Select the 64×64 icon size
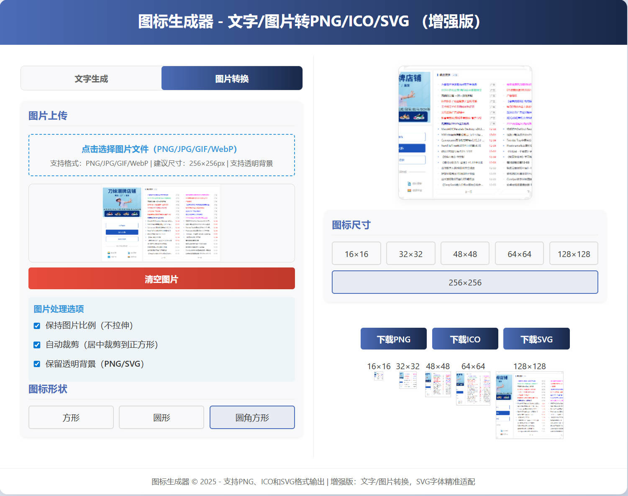628x496 pixels. (x=519, y=253)
